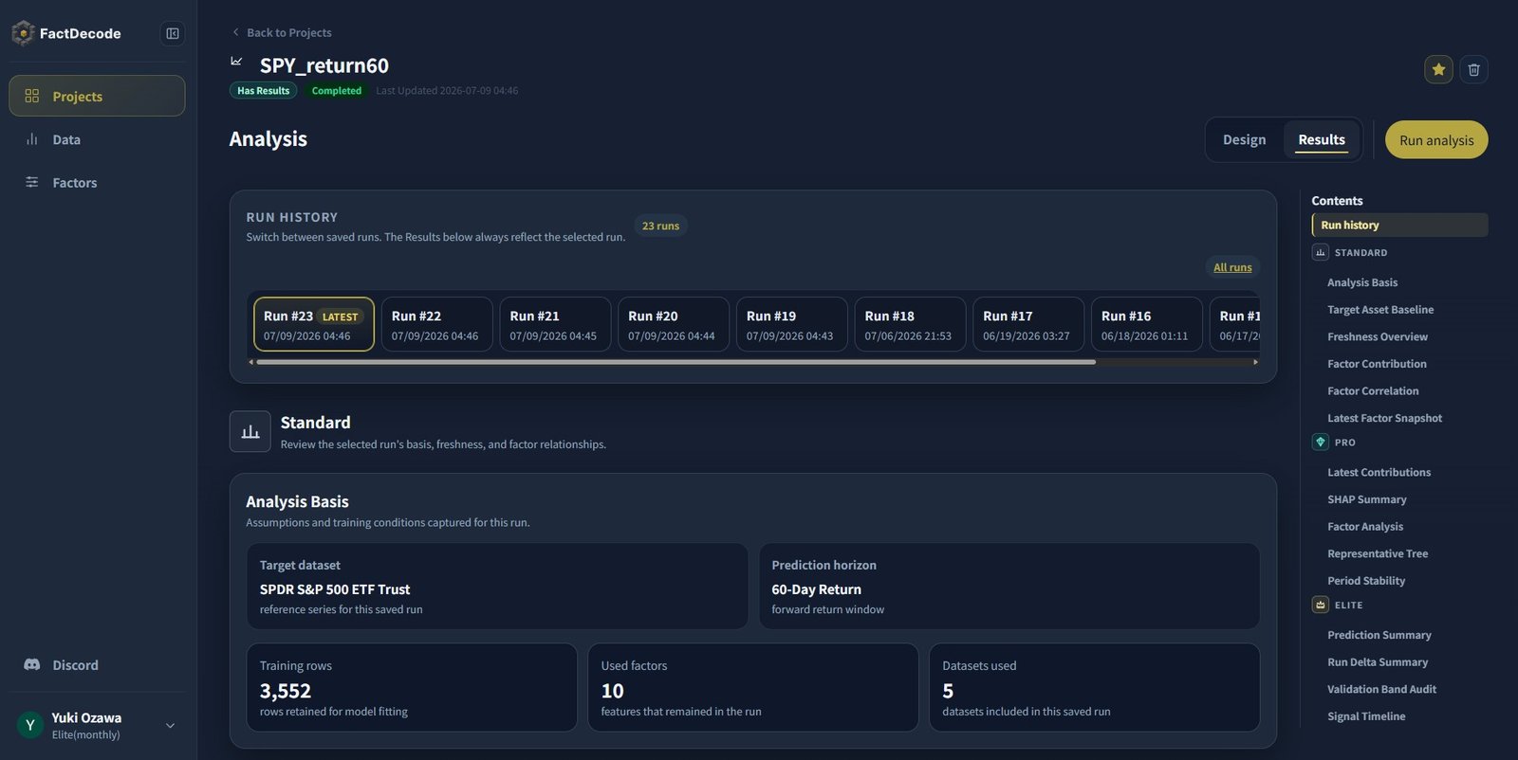
Task: Click the 60-Day Return value
Action: pos(816,589)
